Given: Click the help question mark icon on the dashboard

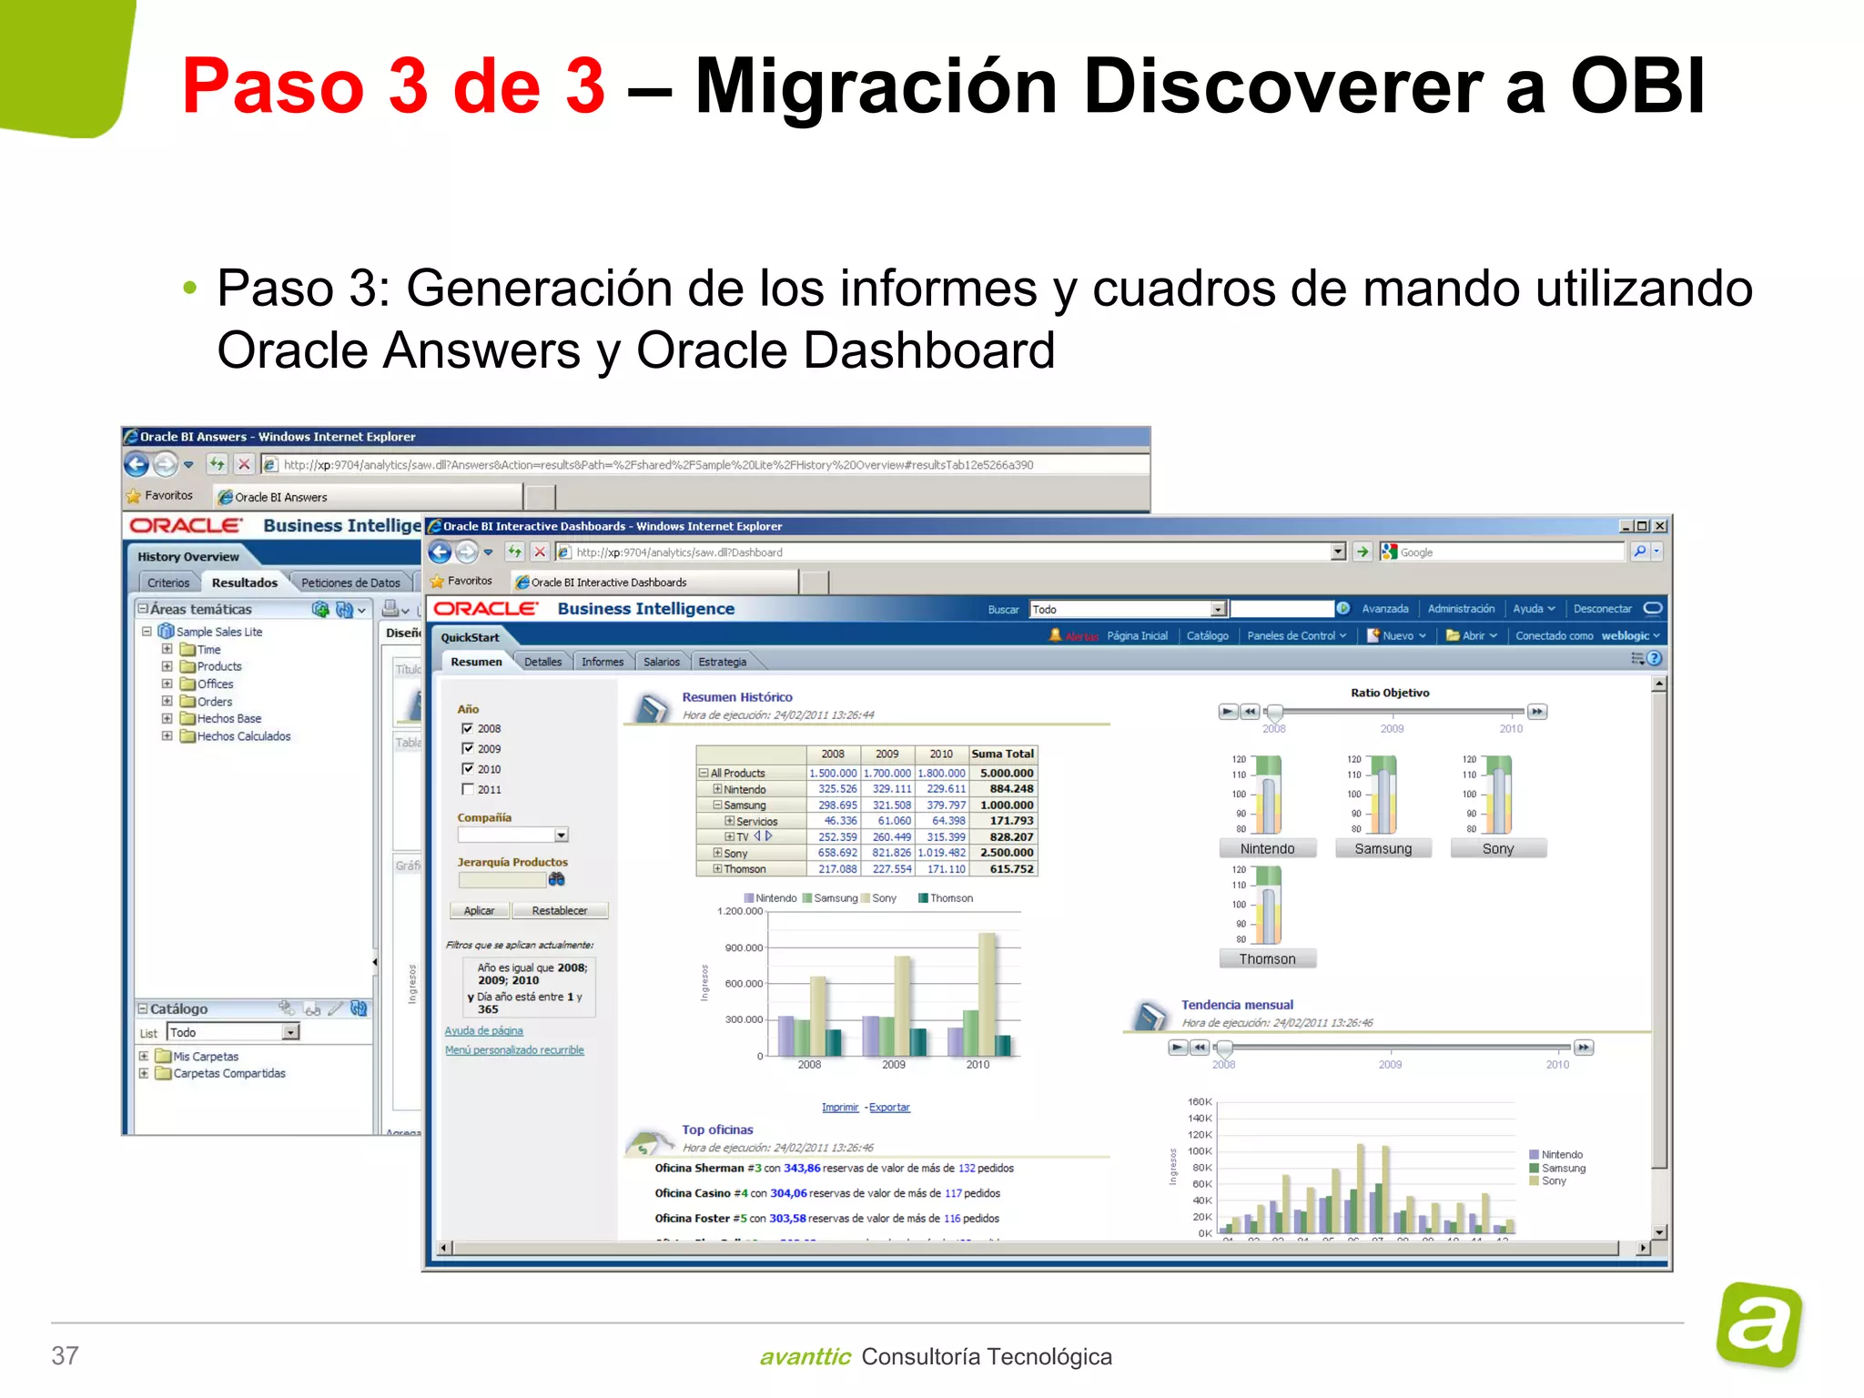Looking at the screenshot, I should coord(1655,658).
